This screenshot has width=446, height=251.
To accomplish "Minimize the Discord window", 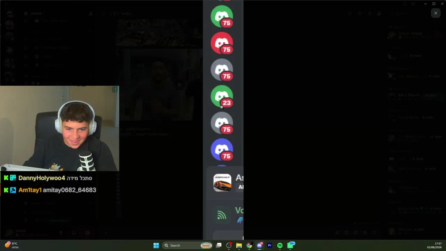I will tap(425, 4).
